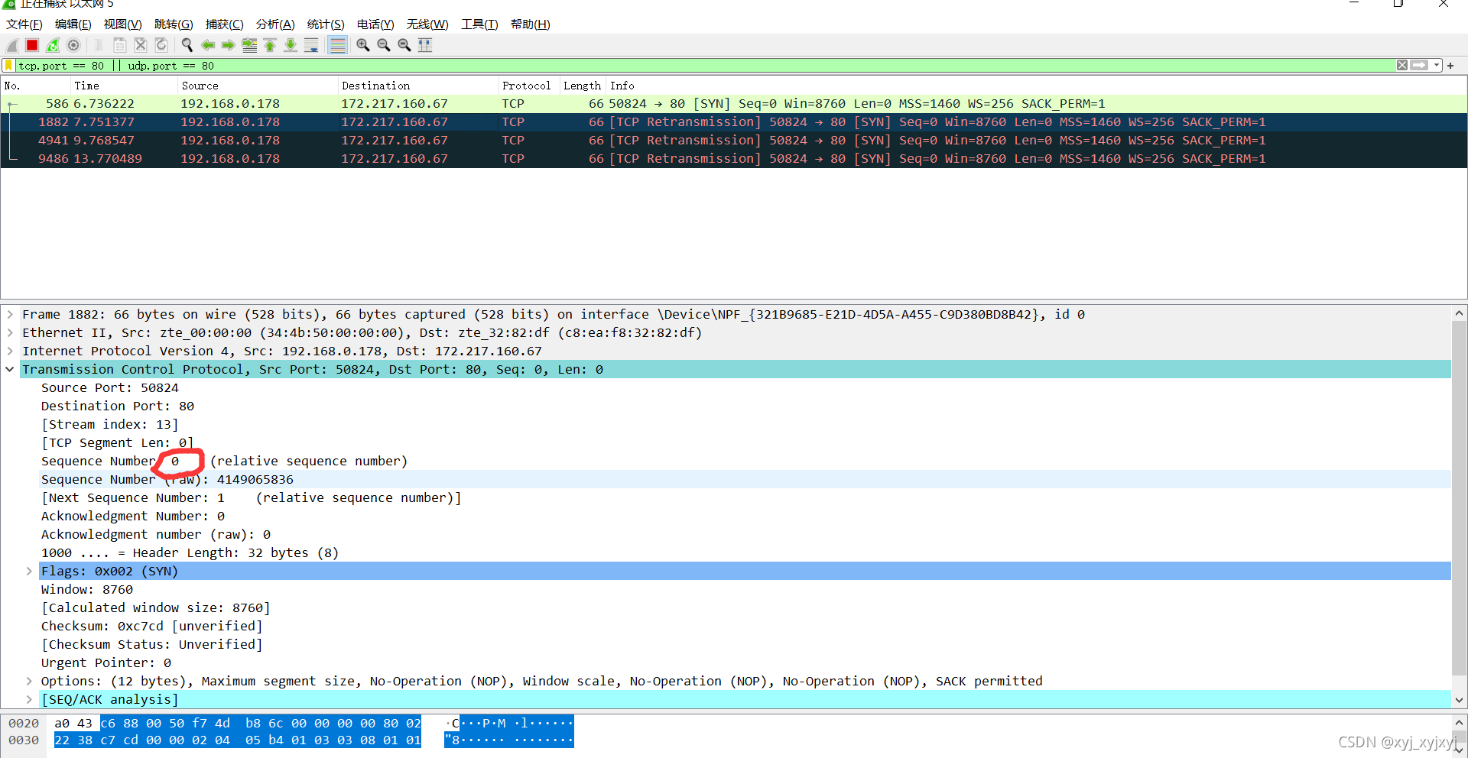This screenshot has width=1468, height=758.
Task: Open the 捕获(C) menu
Action: pyautogui.click(x=224, y=24)
